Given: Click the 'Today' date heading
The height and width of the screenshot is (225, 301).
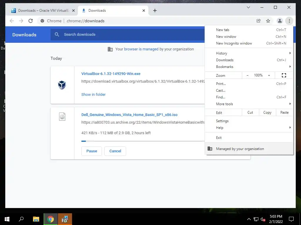Looking at the screenshot, I should pos(56,58).
